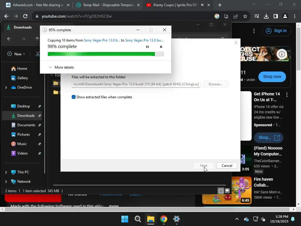Screen dimensions: 301x226
Task: Bookmark this page with the star
Action: click(x=245, y=16)
